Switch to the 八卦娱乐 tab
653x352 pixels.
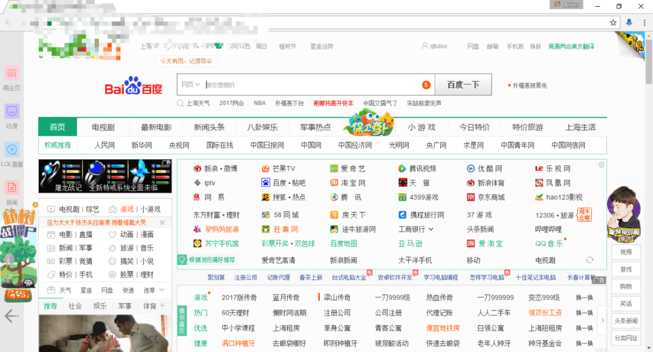pyautogui.click(x=264, y=127)
